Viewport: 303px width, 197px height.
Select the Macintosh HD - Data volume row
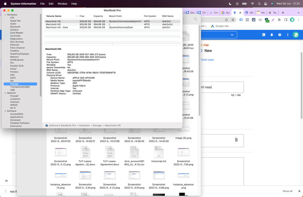112,27
